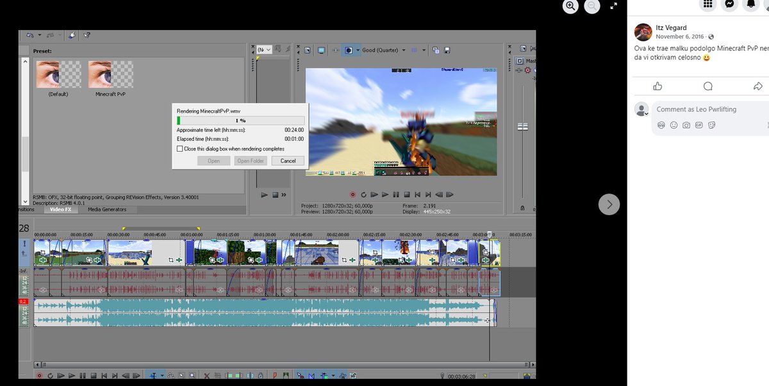This screenshot has height=386, width=769.
Task: Share the post with arrow icon
Action: [757, 86]
